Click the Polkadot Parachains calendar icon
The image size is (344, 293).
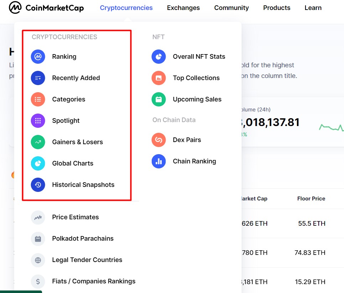(x=38, y=239)
